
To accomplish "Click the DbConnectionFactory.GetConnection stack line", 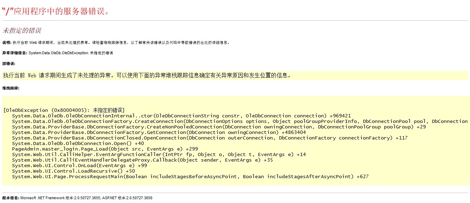I will click(x=159, y=132).
